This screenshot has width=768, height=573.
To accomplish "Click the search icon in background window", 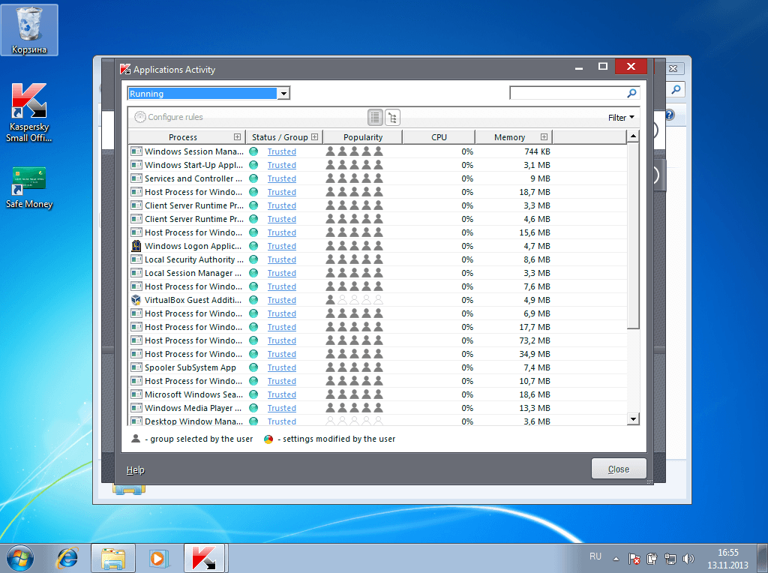I will coord(676,89).
